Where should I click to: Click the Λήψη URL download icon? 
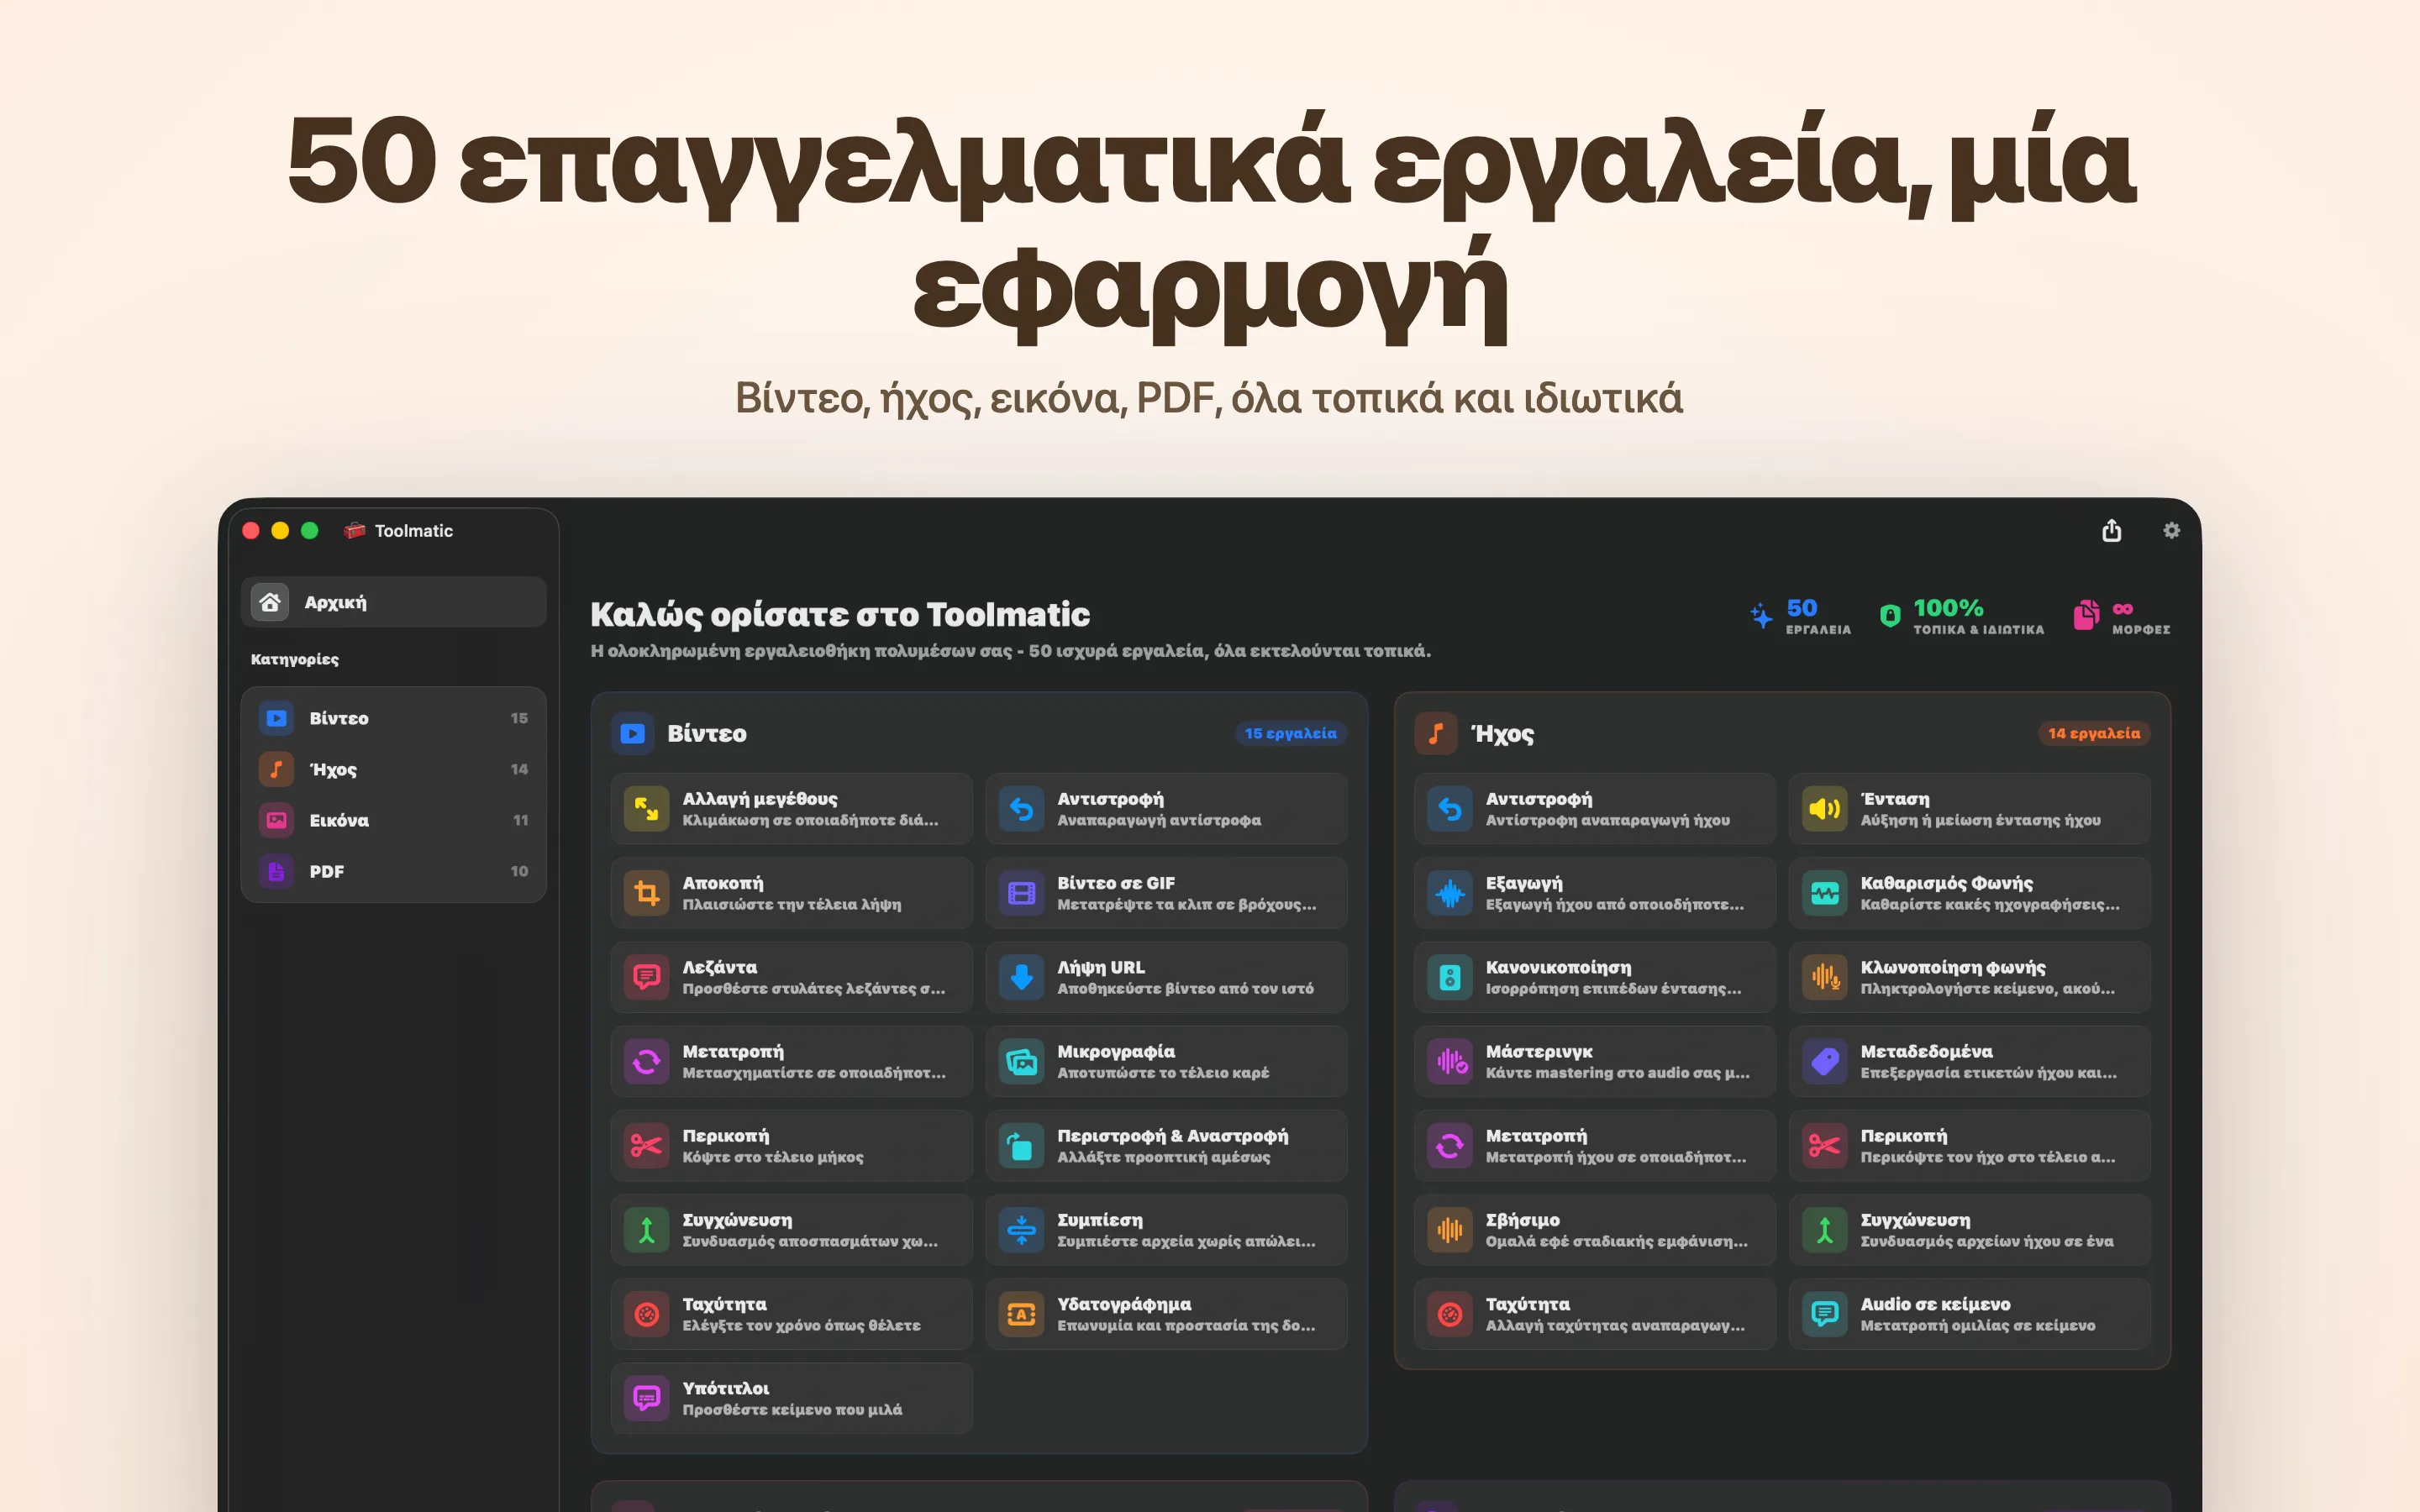coord(1022,977)
